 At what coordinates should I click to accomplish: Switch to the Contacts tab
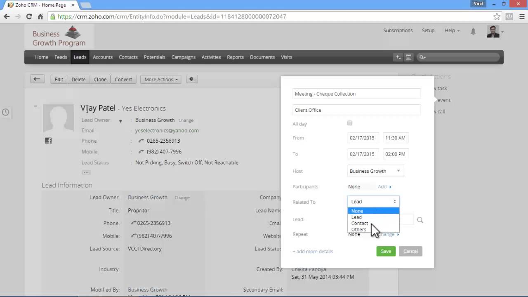click(x=128, y=57)
